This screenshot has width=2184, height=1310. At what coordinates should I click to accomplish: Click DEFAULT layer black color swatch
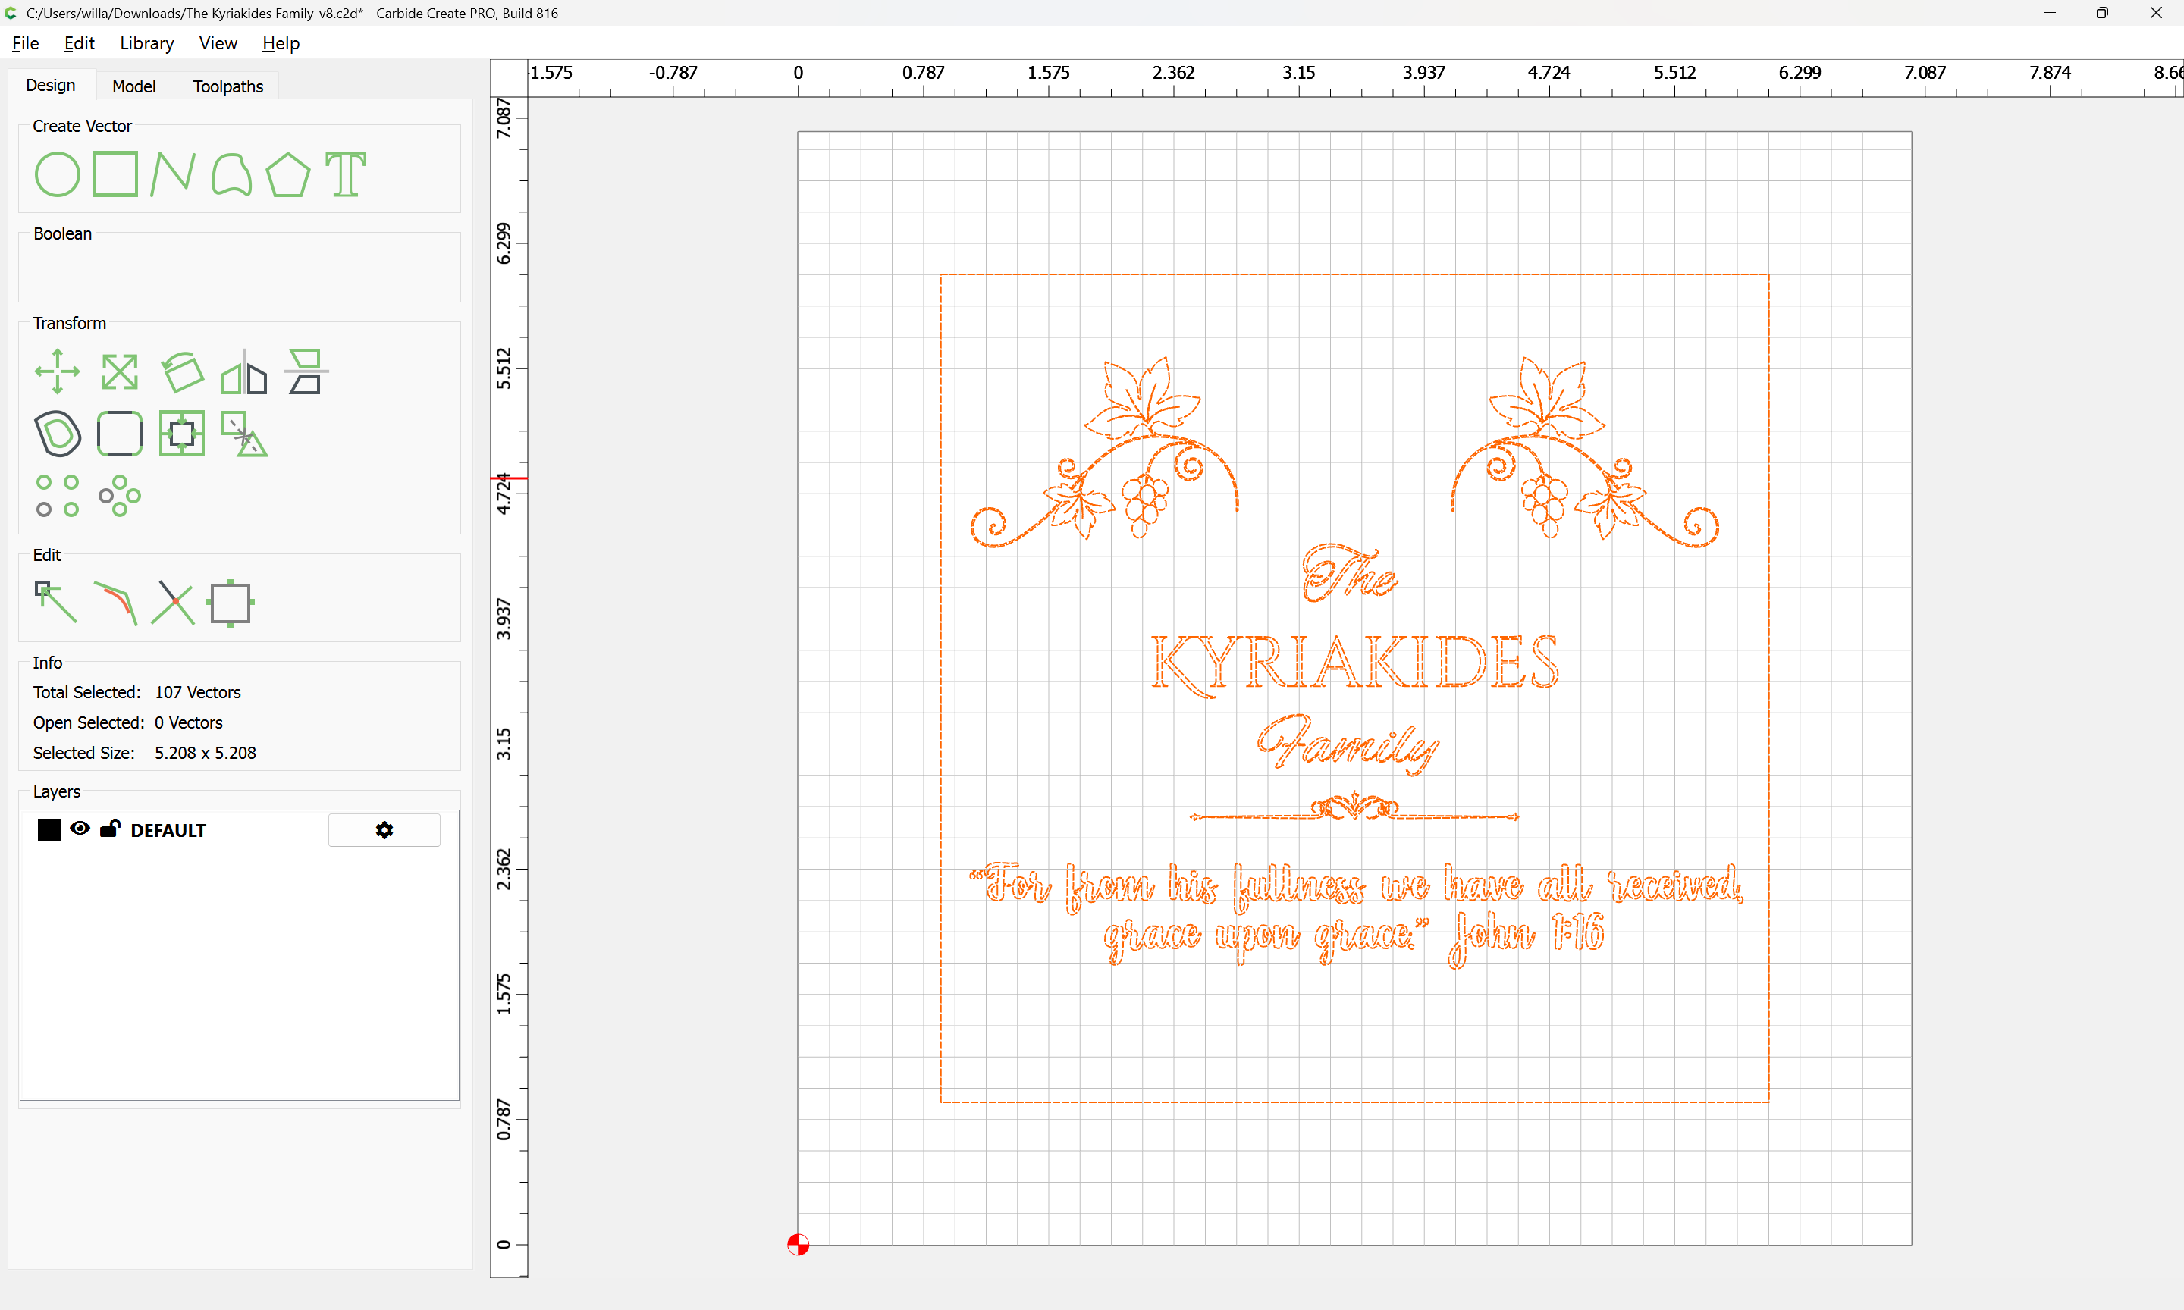coord(49,830)
